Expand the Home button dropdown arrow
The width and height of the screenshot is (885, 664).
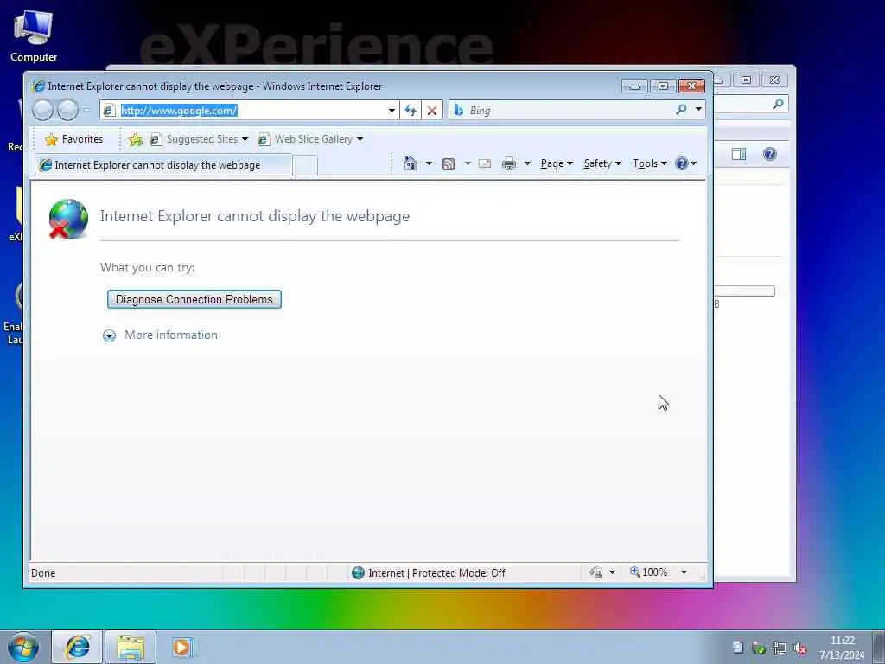pos(429,163)
